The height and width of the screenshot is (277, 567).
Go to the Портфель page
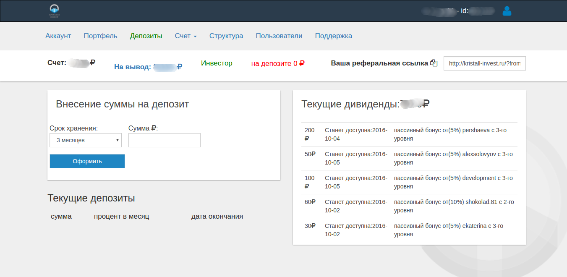click(x=100, y=36)
